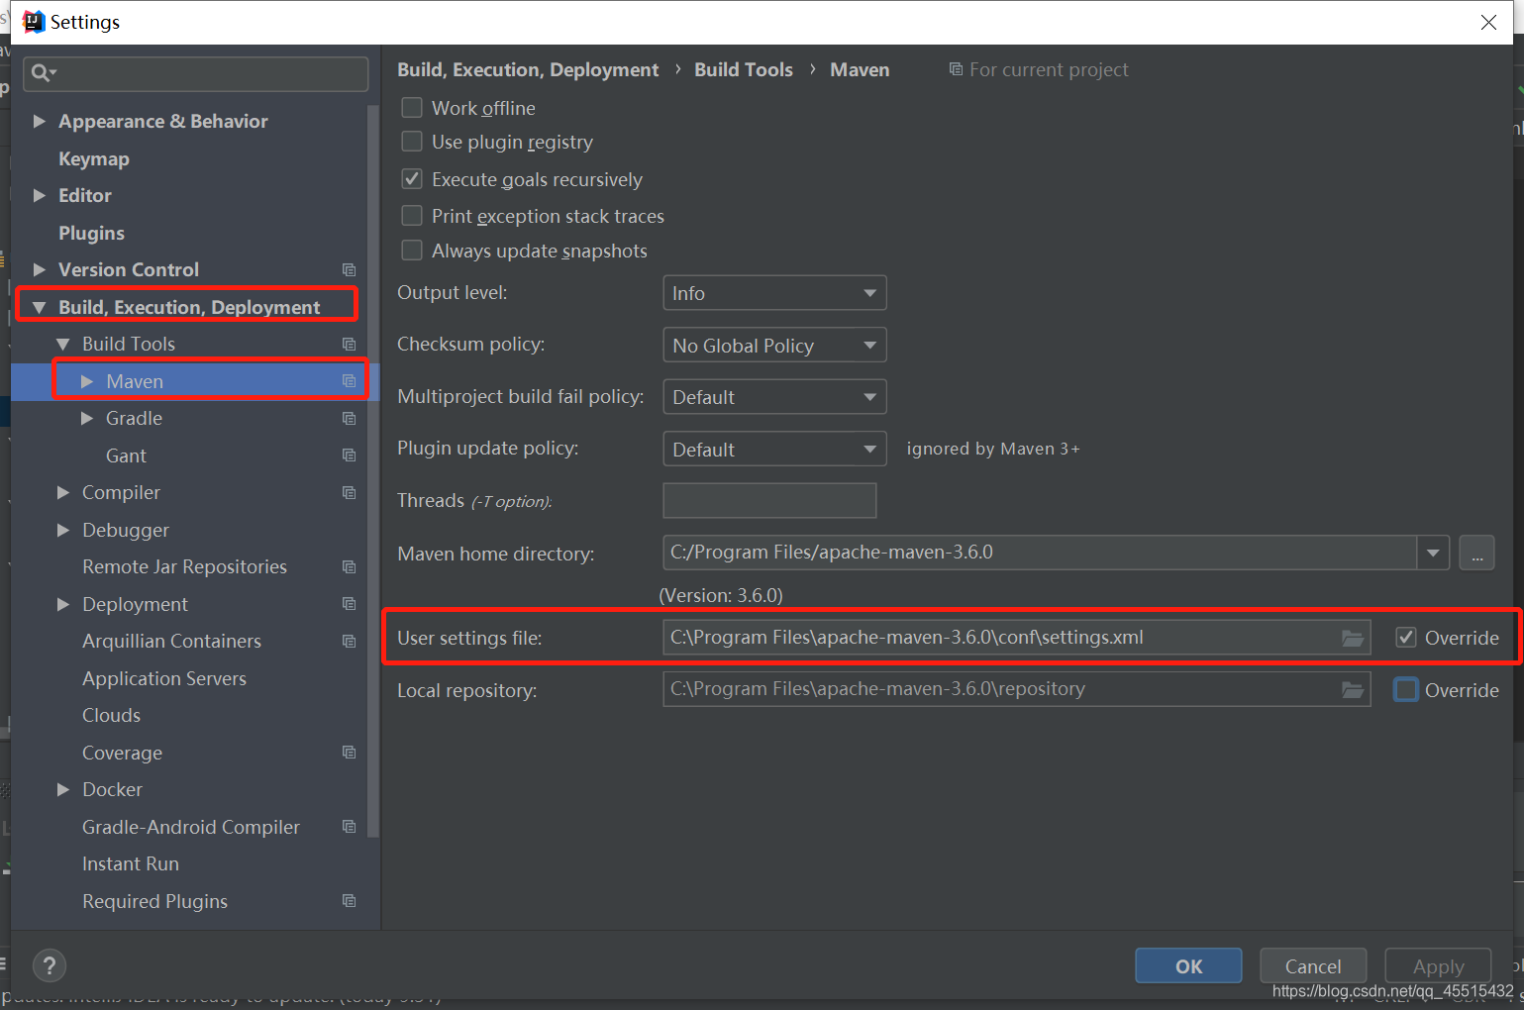The height and width of the screenshot is (1010, 1524).
Task: Click Maven home browse ellipsis button
Action: 1476,553
